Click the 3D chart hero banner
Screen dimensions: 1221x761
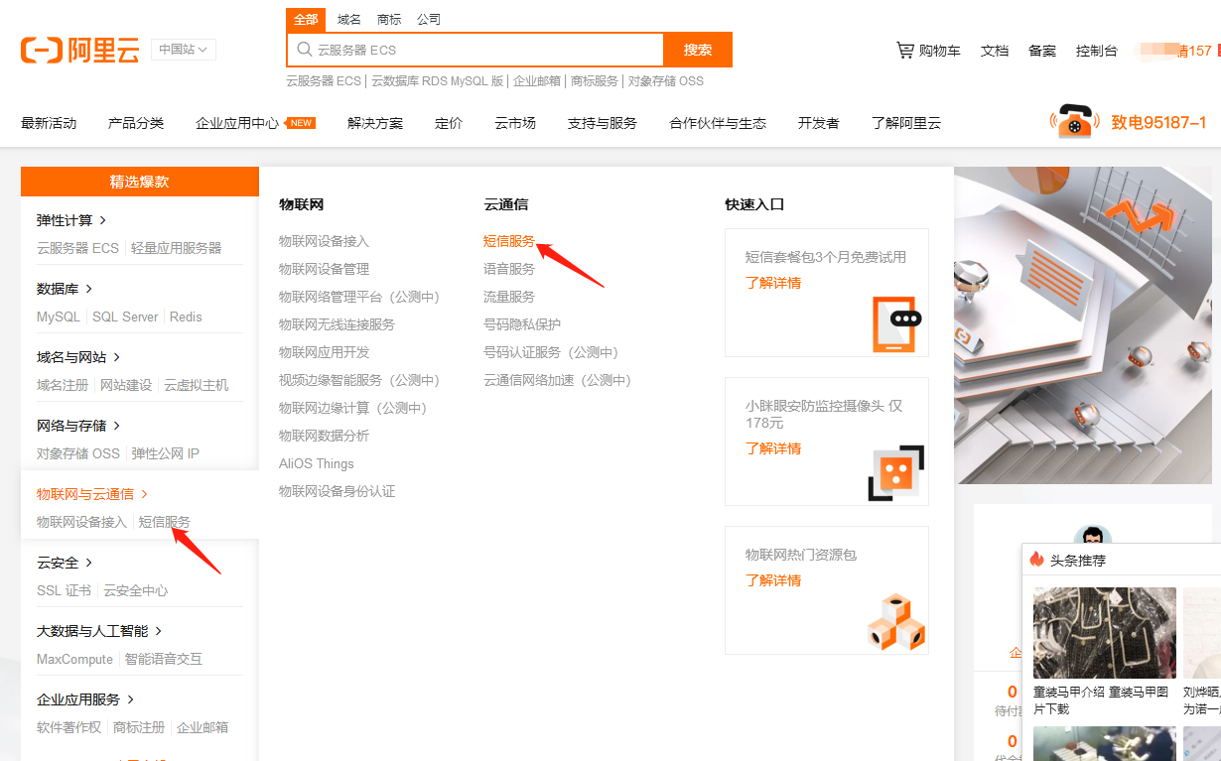click(x=1083, y=325)
